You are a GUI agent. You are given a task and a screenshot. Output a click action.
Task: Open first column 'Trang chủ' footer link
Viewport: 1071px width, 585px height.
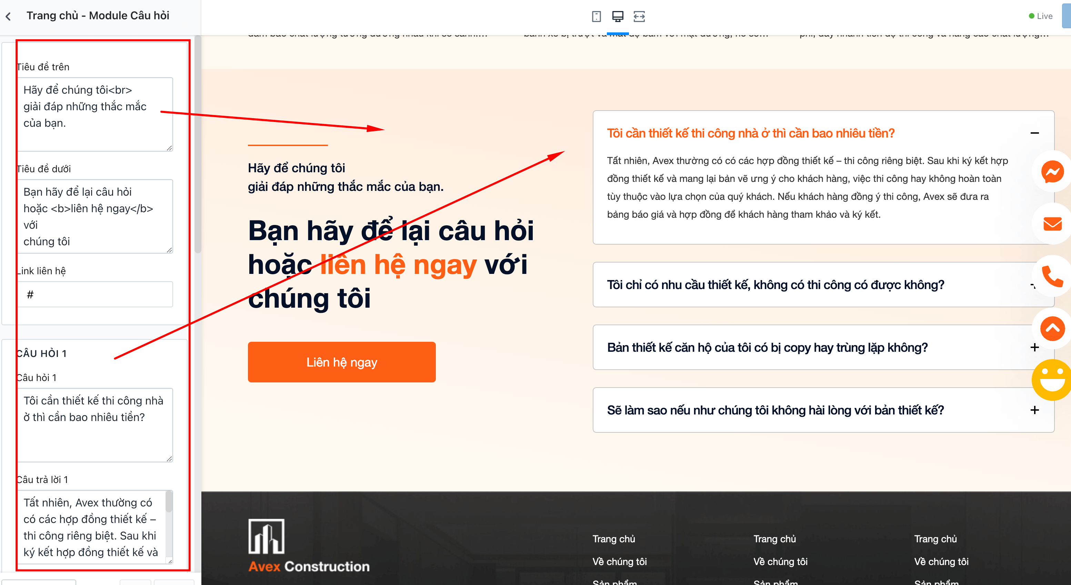click(613, 539)
